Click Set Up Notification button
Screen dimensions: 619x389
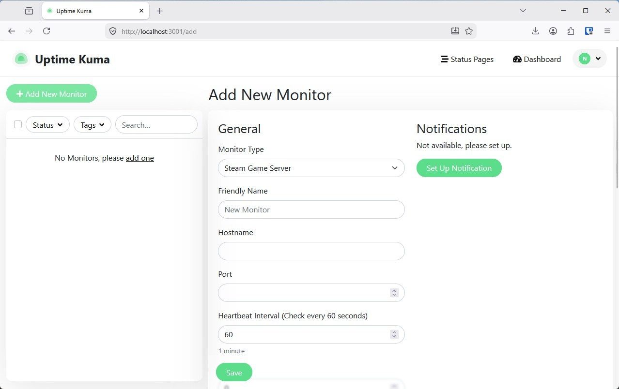click(x=459, y=168)
